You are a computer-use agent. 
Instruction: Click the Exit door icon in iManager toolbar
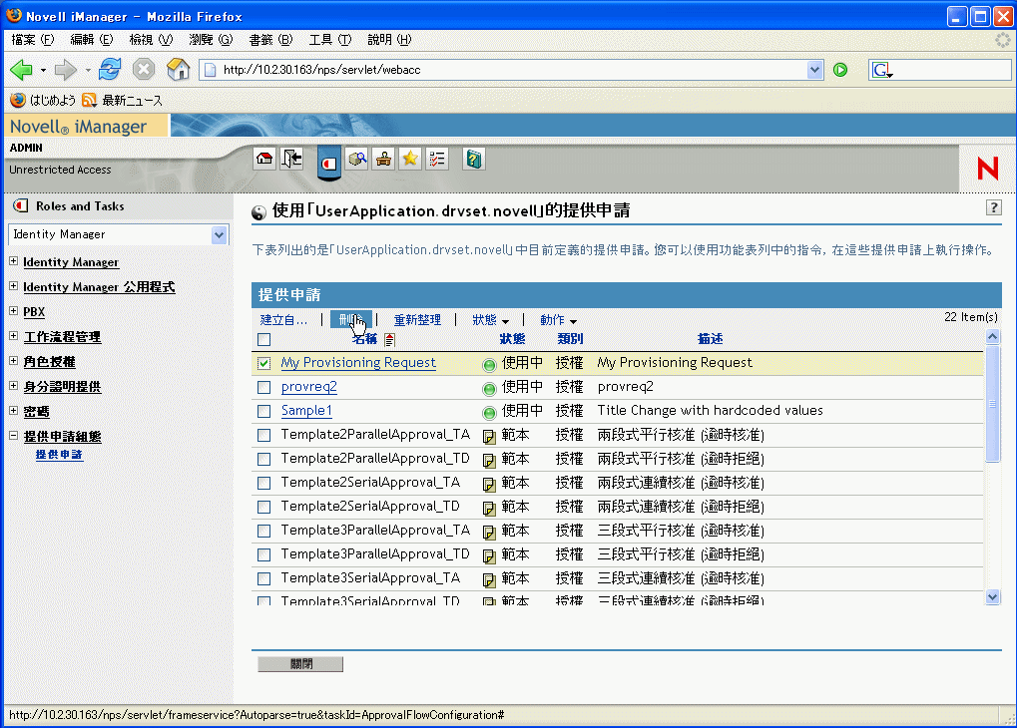pyautogui.click(x=291, y=159)
